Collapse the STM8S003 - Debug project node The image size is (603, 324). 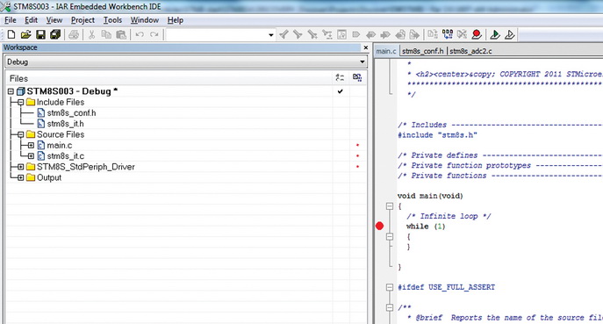[11, 91]
